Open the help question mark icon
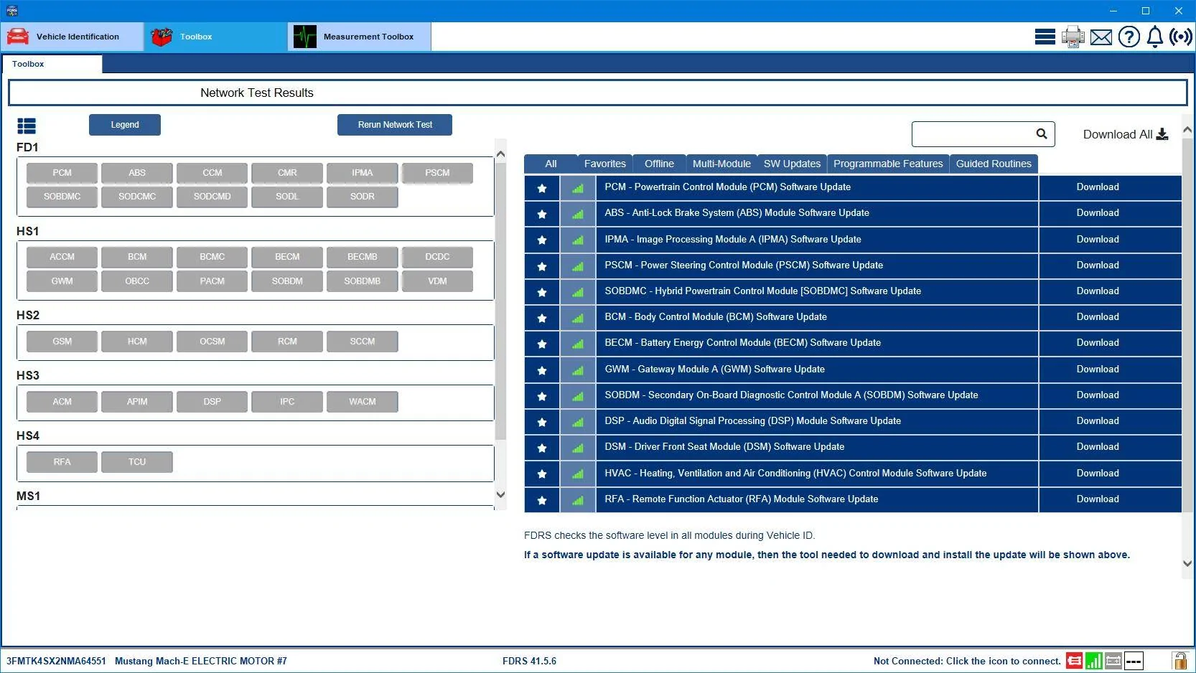Screen dimensions: 1196x673 point(1129,37)
